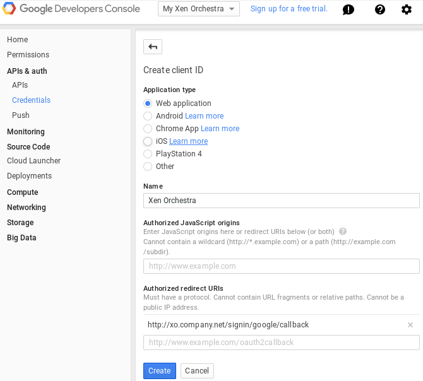Show the JavaScript origins help tooltip icon
Viewport: 423px width, 381px height.
[x=343, y=232]
